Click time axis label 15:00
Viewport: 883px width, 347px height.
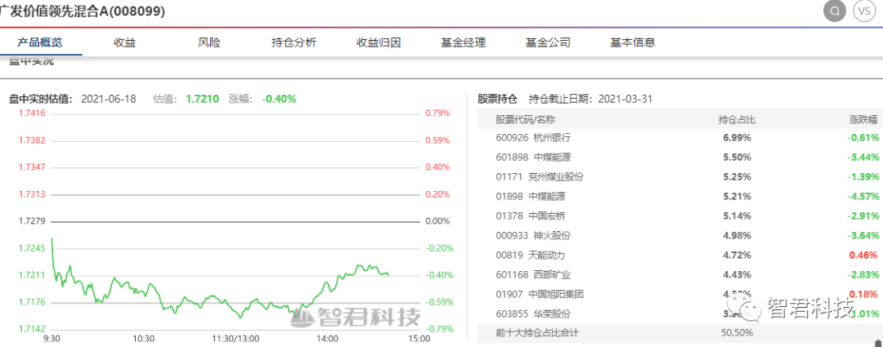pos(419,339)
